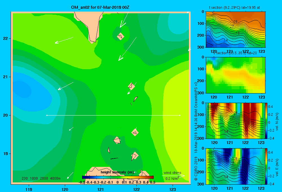The height and width of the screenshot is (192, 282).
Task: Click depth label 100 on t section axis
Action: point(201,23)
